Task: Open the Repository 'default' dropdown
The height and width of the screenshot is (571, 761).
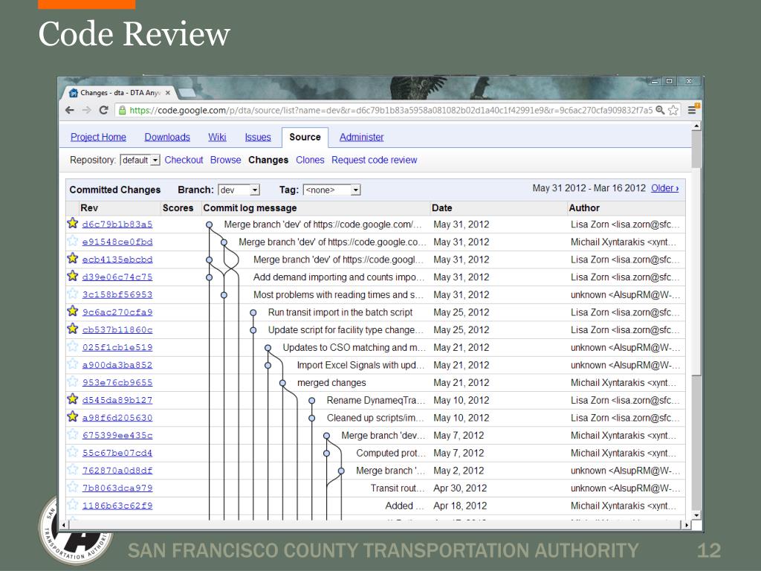Action: (x=140, y=160)
